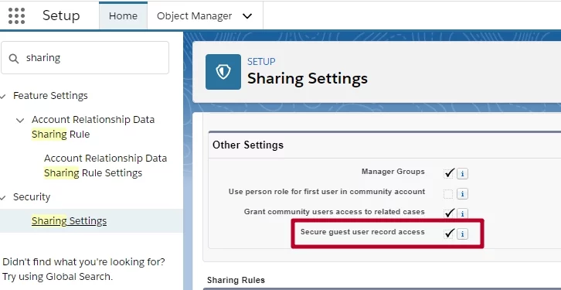
Task: Collapse Account Relationship Data Sharing Rule node
Action: click(x=20, y=121)
